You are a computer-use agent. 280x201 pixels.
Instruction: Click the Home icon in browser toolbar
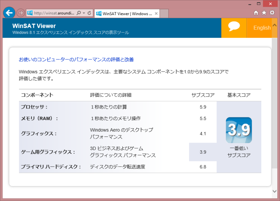click(x=256, y=13)
